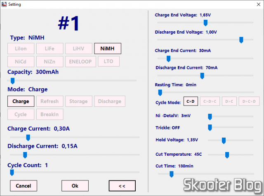Choose the Discharge mode
The image size is (264, 196).
(110, 101)
